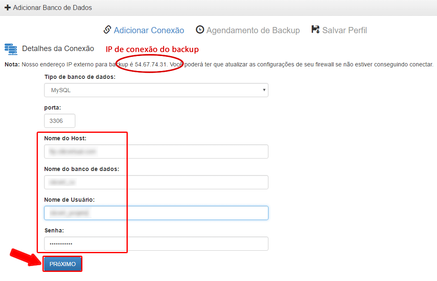
Task: Click the Senha password field
Action: [x=156, y=244]
